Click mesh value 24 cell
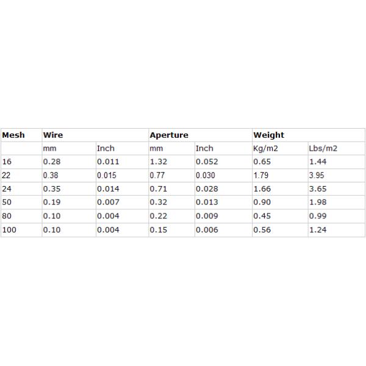Screen dimensions: 366x366 (x=7, y=189)
